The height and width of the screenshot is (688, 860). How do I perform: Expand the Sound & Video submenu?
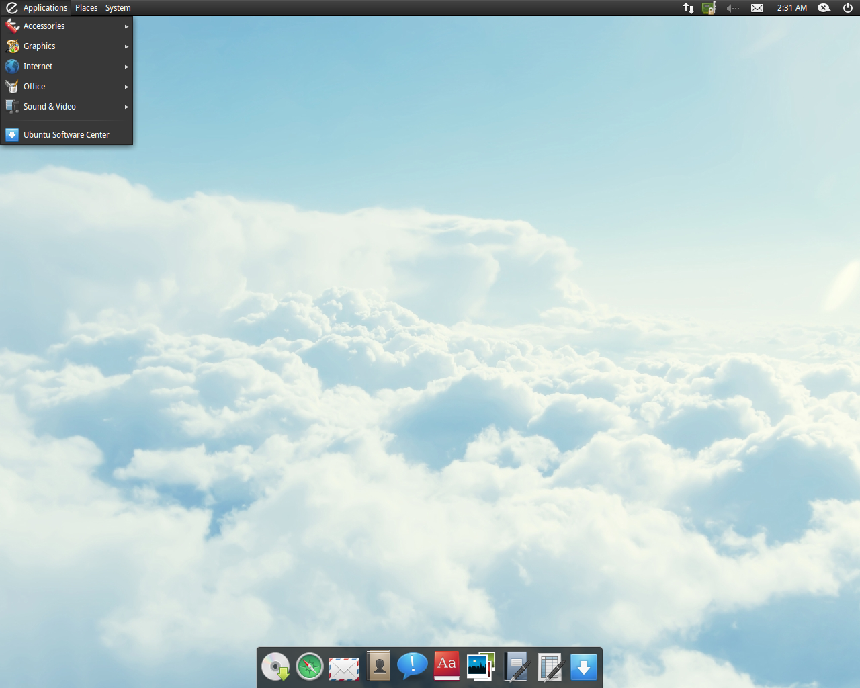click(x=67, y=107)
